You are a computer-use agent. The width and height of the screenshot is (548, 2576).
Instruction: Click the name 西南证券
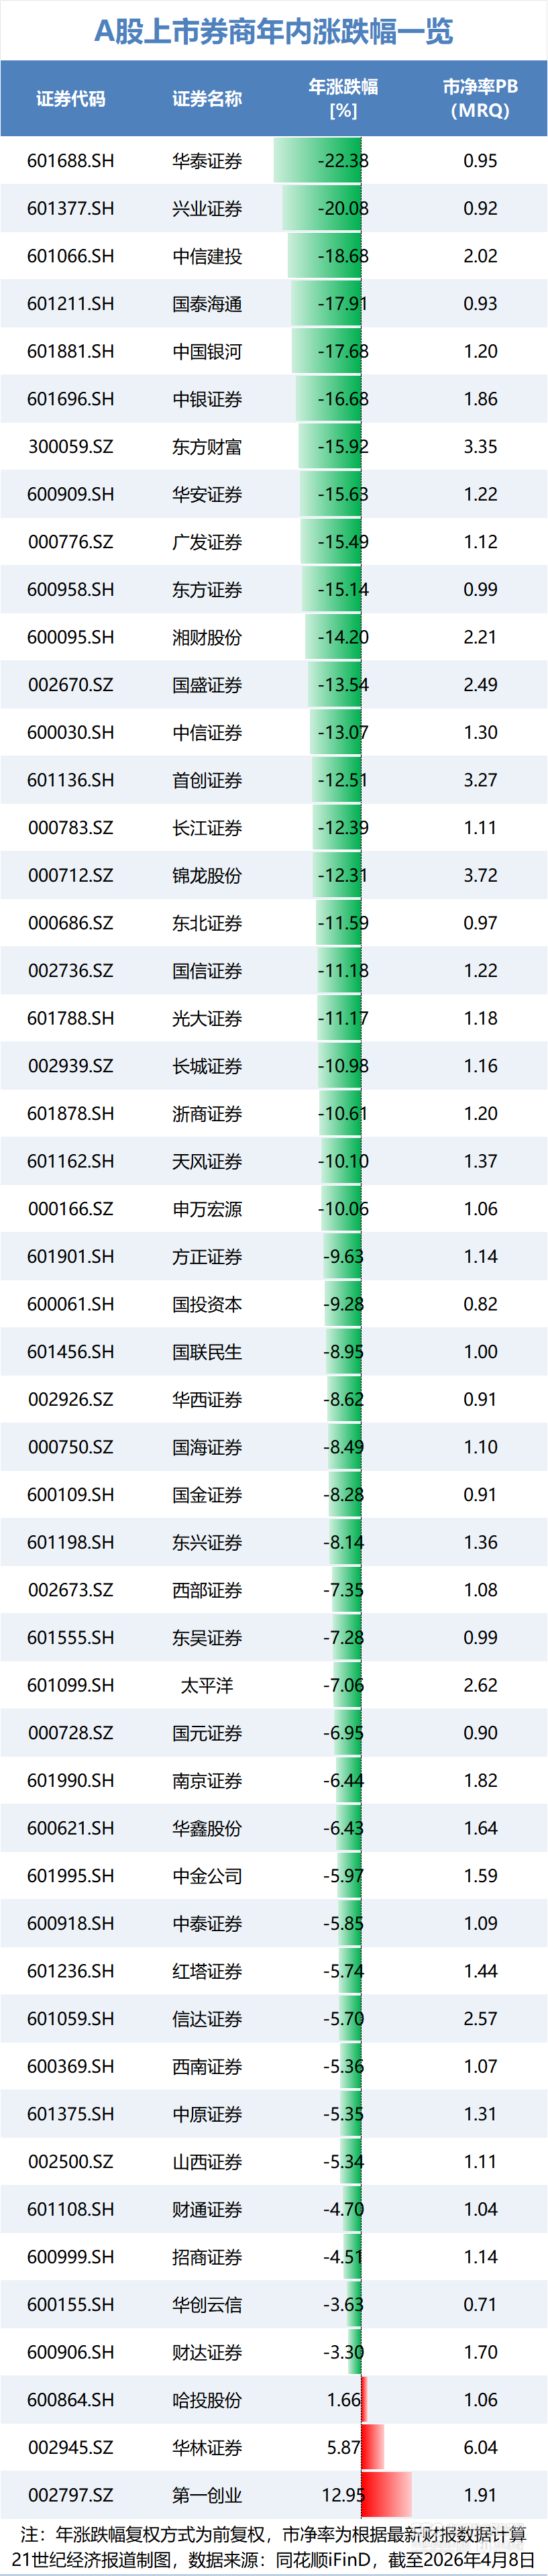coord(207,2067)
